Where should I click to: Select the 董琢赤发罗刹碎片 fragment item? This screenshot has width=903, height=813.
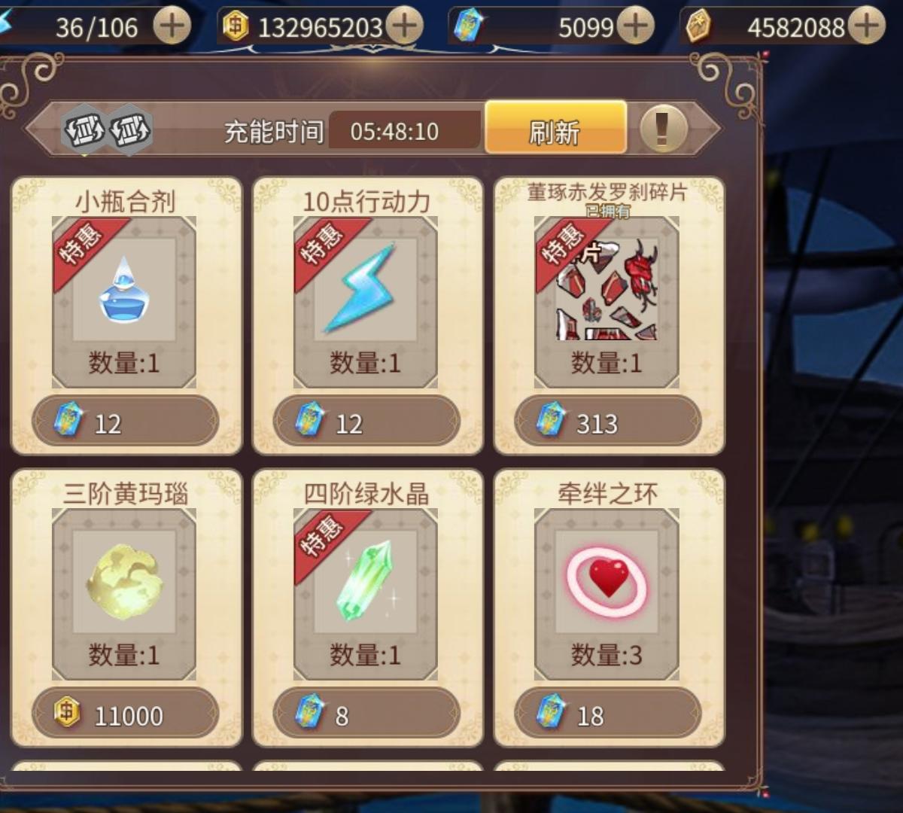click(607, 302)
